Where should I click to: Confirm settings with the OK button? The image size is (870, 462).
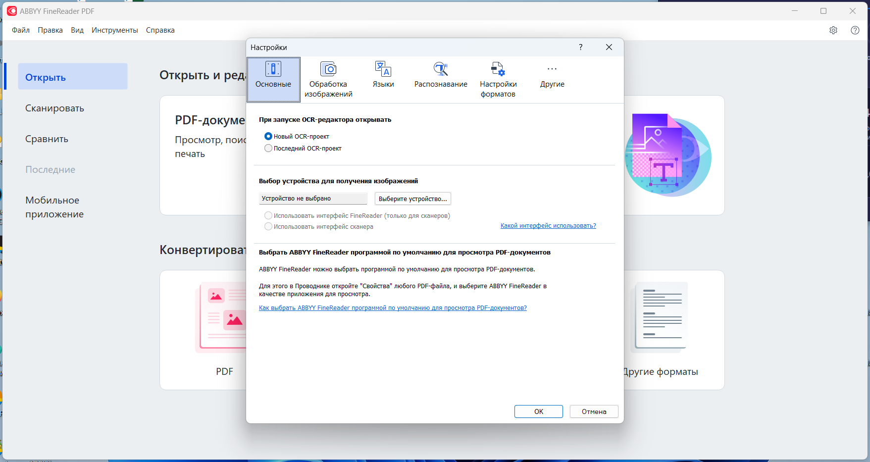tap(539, 411)
